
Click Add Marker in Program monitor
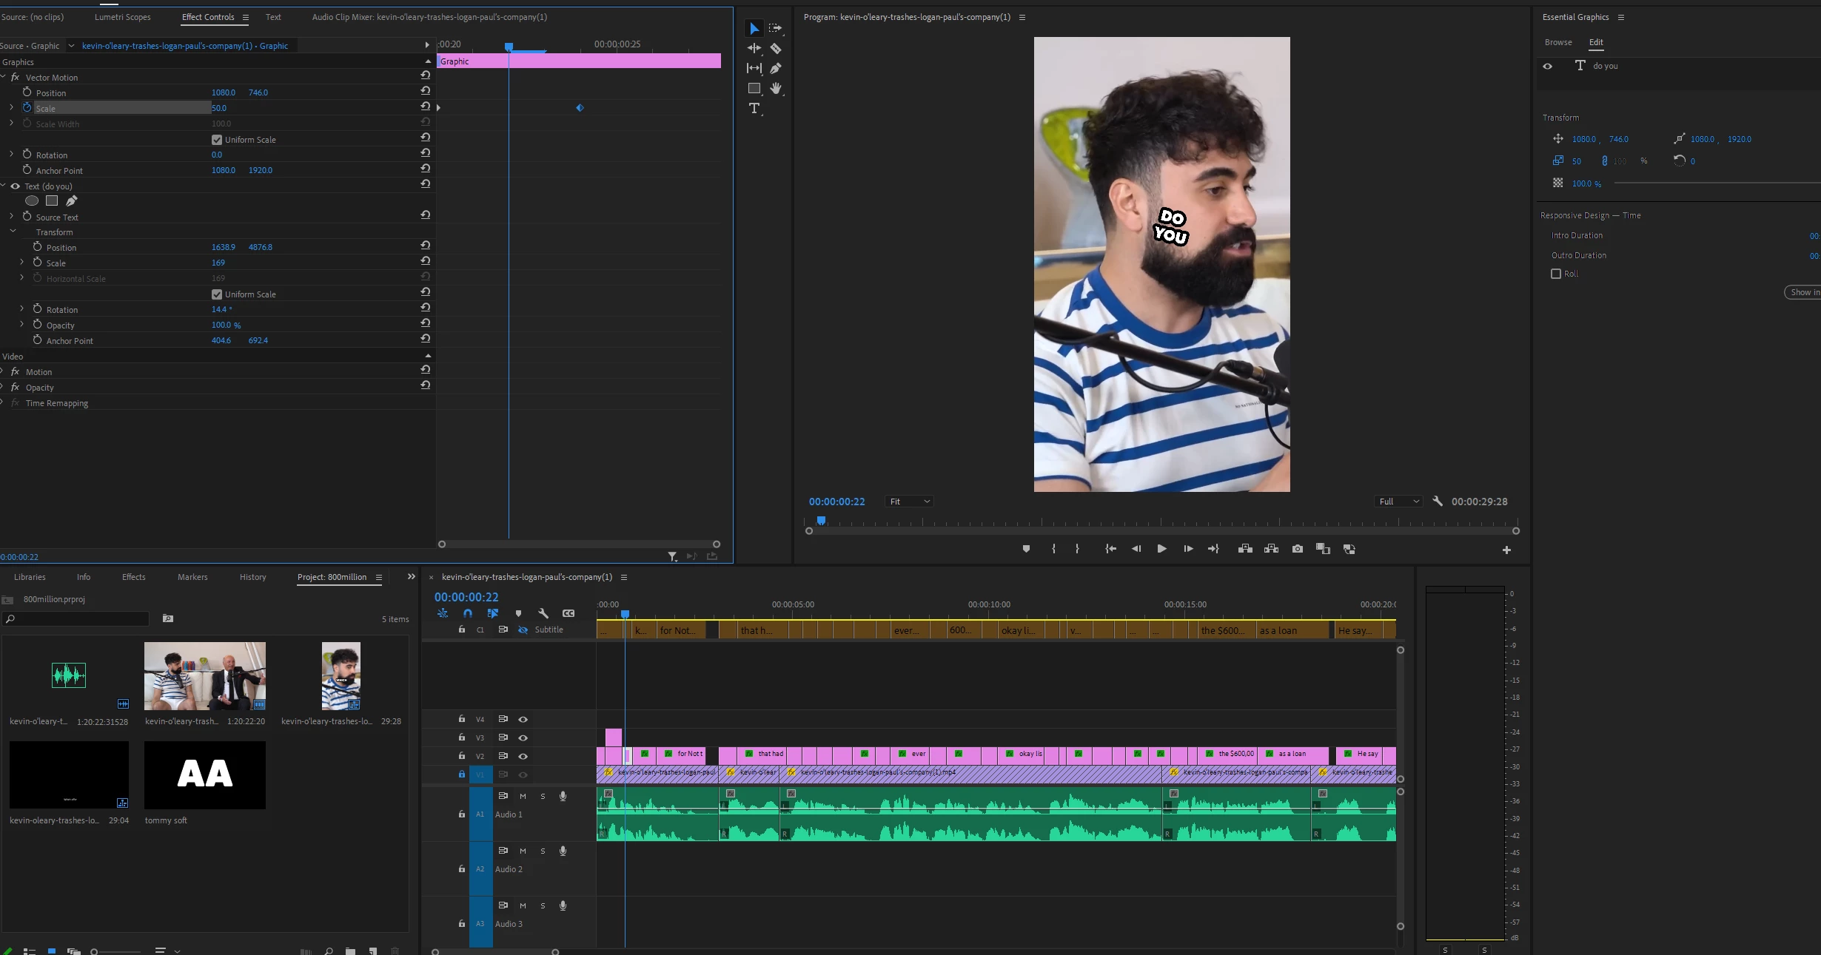point(1026,549)
